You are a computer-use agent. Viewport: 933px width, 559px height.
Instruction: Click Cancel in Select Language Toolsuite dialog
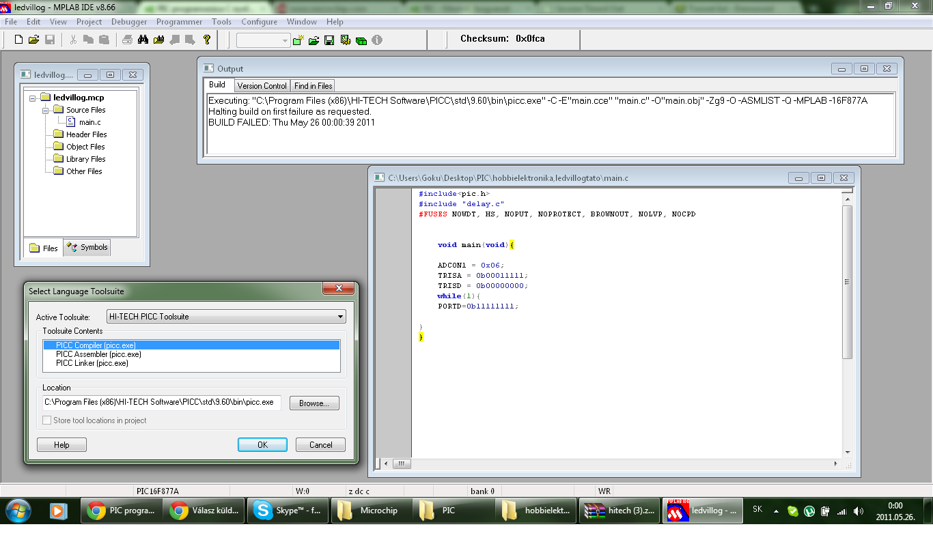point(320,445)
